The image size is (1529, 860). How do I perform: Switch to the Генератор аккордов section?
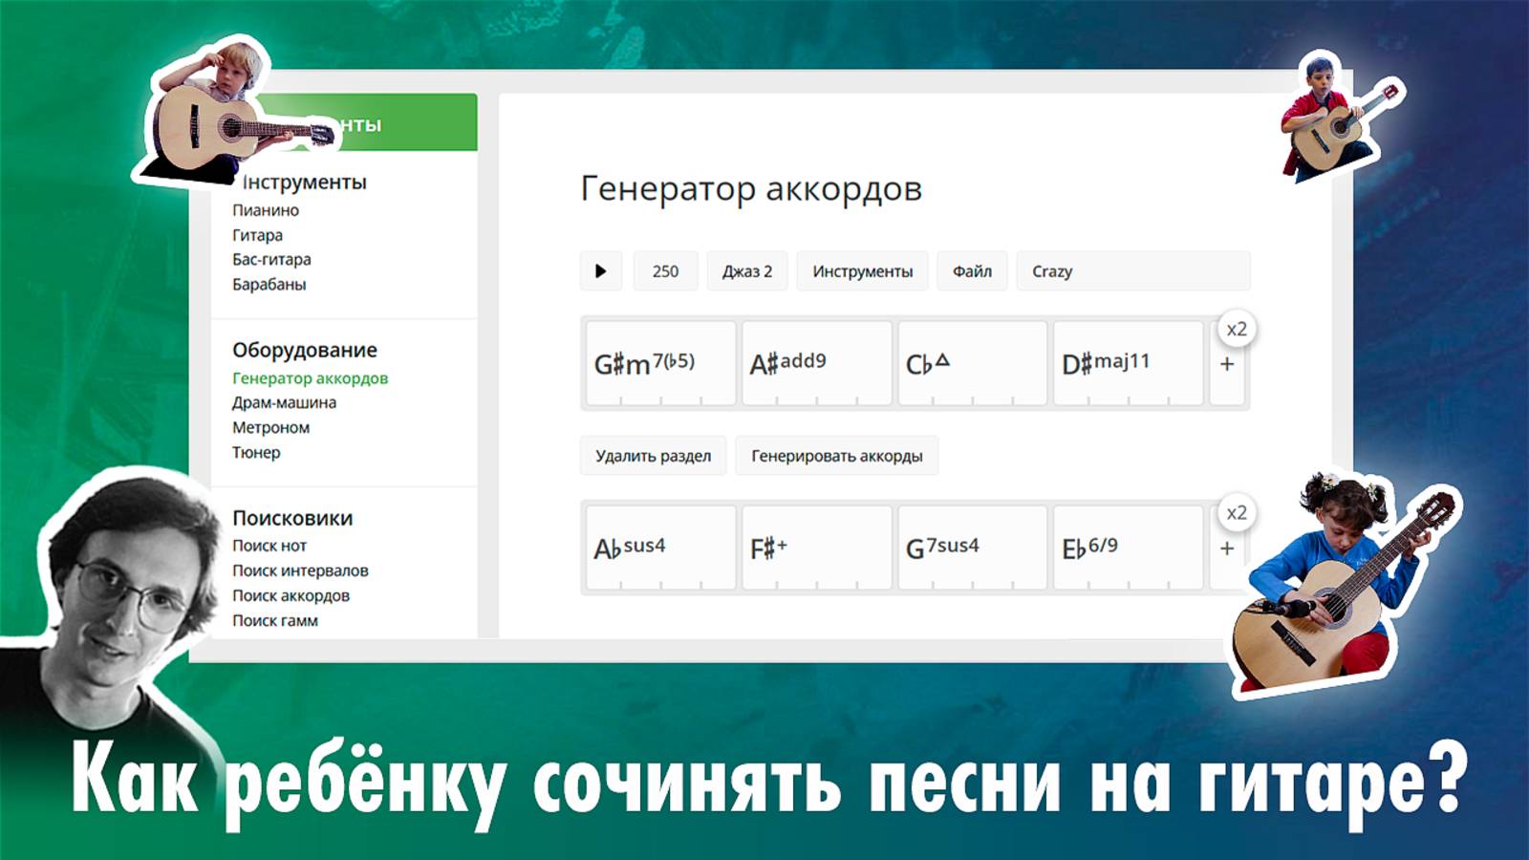(x=308, y=378)
